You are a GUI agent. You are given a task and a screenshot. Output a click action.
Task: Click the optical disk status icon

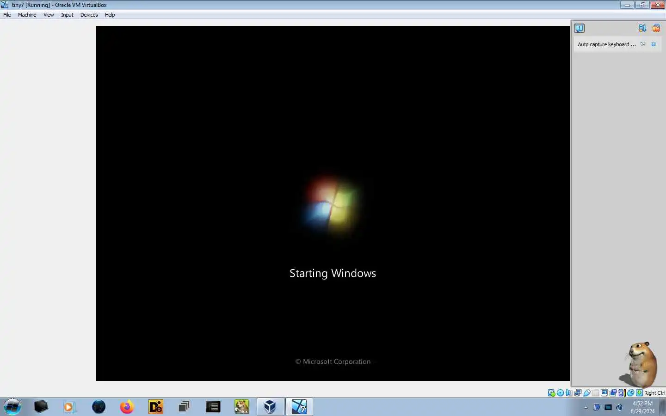560,393
